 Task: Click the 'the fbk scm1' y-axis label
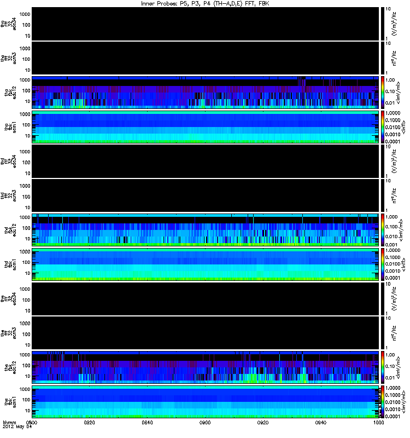10,402
